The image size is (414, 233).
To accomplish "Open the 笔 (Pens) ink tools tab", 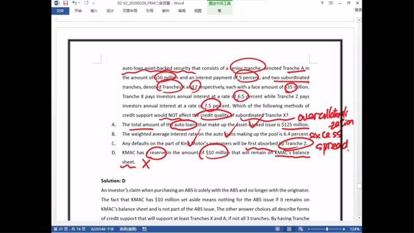I will point(219,11).
